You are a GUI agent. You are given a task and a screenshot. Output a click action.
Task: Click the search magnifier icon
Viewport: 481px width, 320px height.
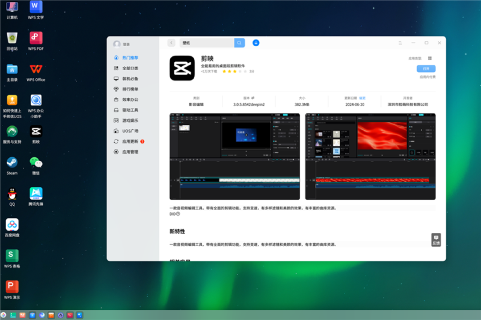tap(239, 43)
